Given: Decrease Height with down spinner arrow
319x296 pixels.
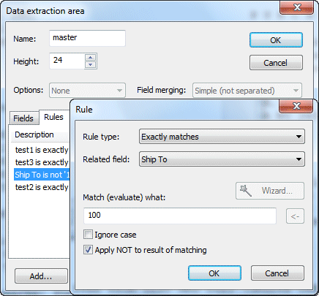Looking at the screenshot, I should [91, 64].
